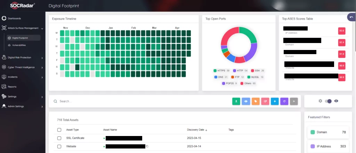Open Dashboards in the sidebar
The width and height of the screenshot is (356, 153).
[14, 18]
